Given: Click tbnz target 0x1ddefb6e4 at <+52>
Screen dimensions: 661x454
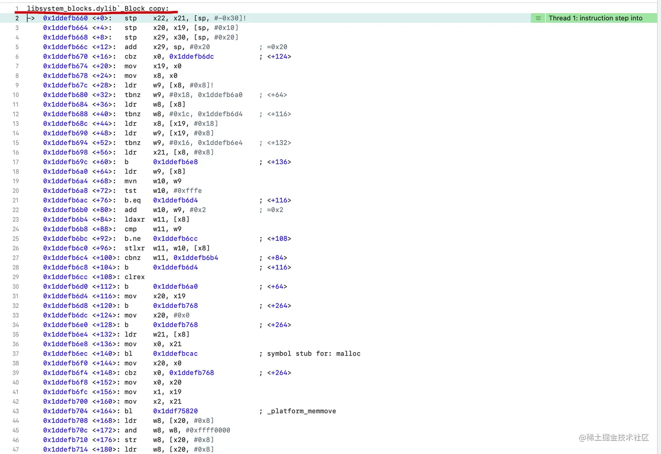Looking at the screenshot, I should point(221,143).
